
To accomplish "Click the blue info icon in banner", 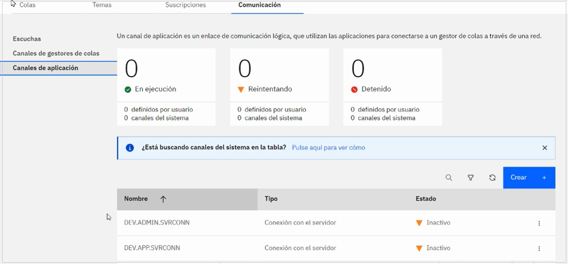I will (x=130, y=148).
